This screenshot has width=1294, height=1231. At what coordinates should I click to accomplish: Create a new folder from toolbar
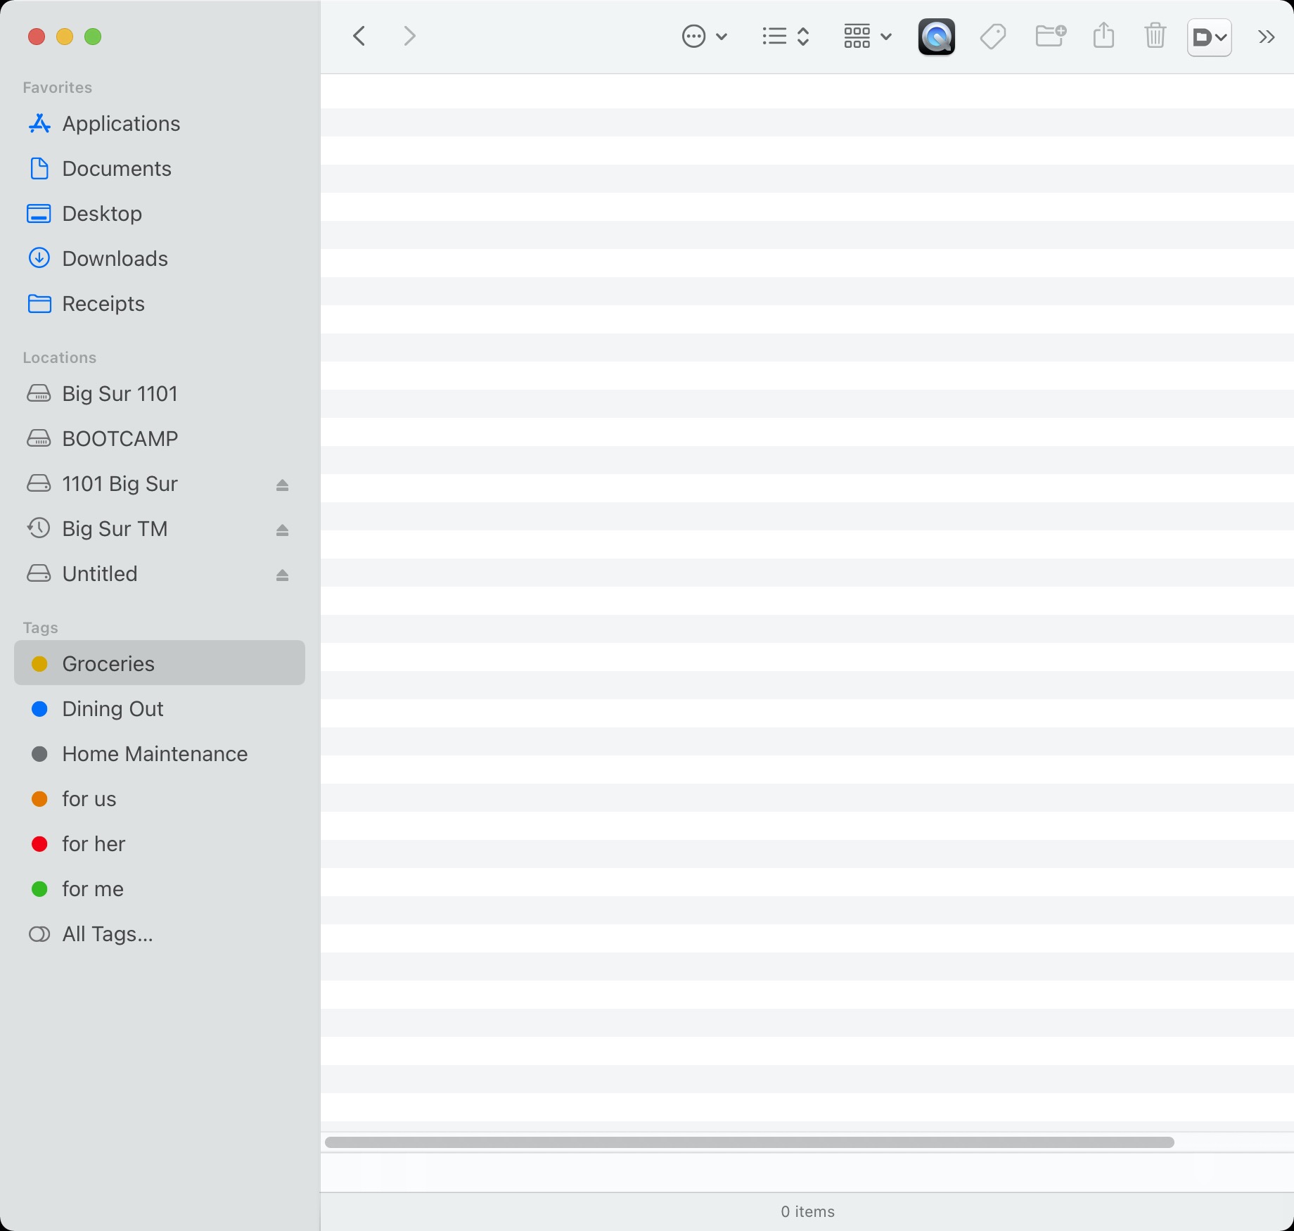click(1051, 36)
